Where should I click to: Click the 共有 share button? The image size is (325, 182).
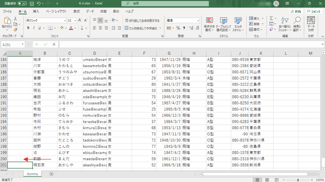[295, 12]
